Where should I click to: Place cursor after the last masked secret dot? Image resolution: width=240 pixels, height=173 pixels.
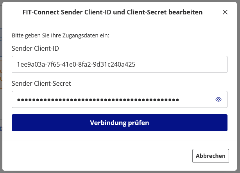(x=180, y=99)
